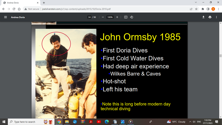Toggle the Chrome side panel
Viewport: 222px width, 125px height.
(208, 9)
